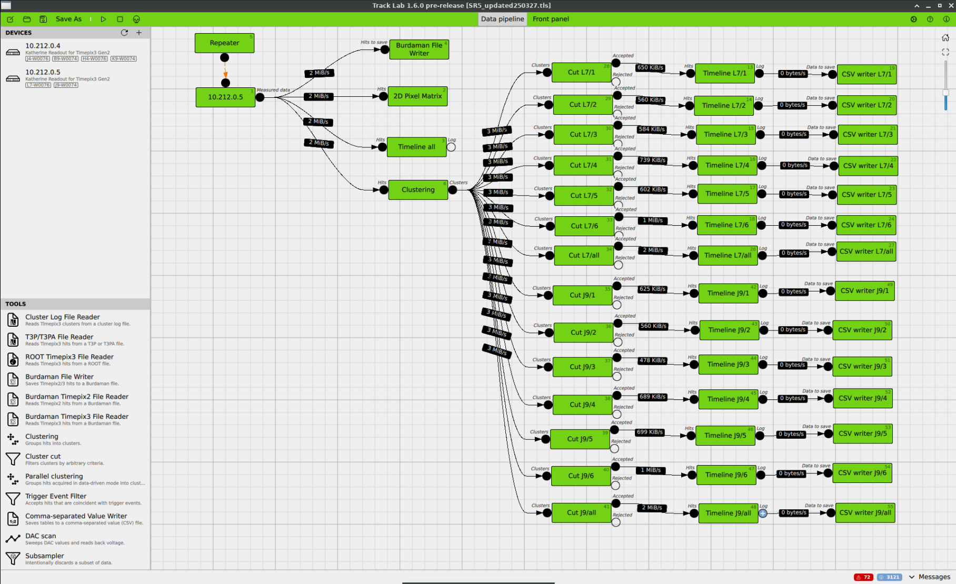956x584 pixels.
Task: Click the Log port of Timeline all
Action: (451, 147)
